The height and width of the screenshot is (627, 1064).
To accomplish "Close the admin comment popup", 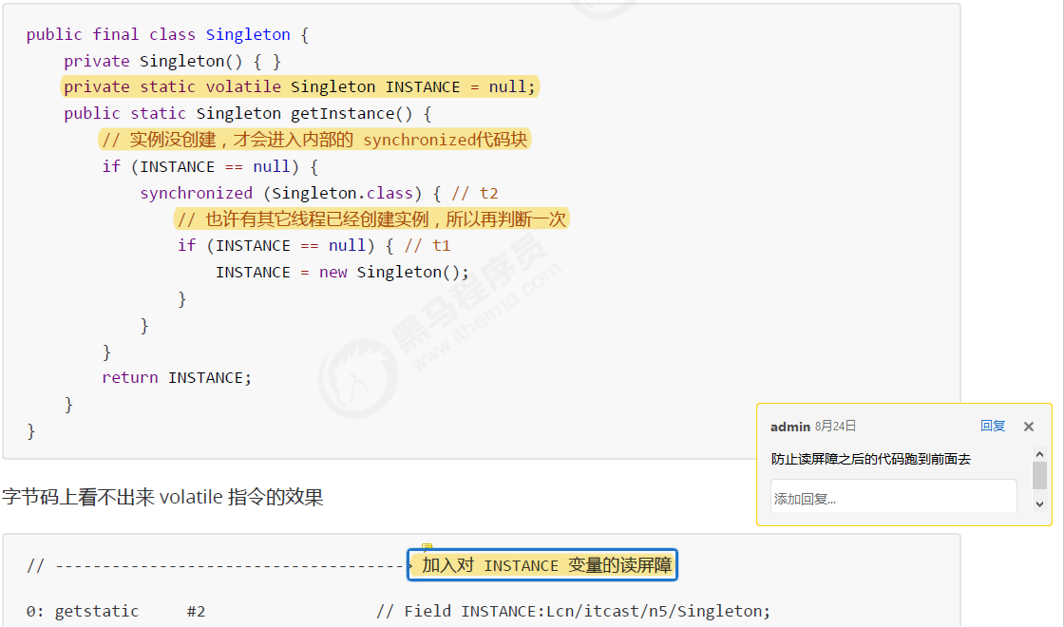I will click(x=1029, y=427).
